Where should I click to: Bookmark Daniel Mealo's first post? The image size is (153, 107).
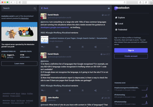coord(83,47)
